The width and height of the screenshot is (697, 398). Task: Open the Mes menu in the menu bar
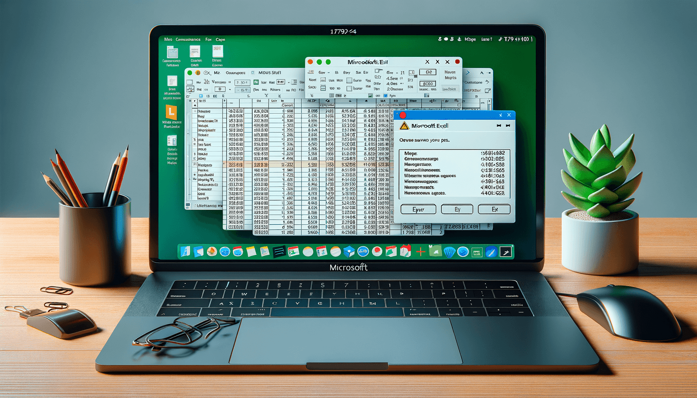pos(168,39)
